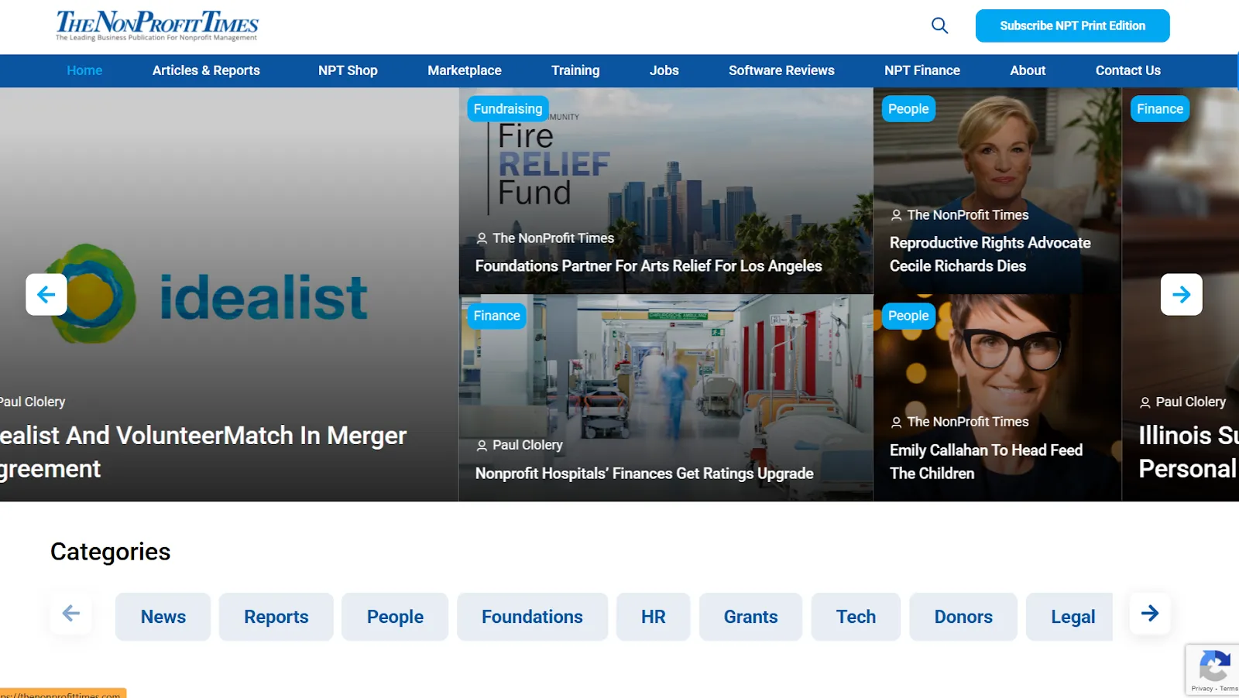Open the About menu item
The image size is (1239, 698).
tap(1028, 70)
